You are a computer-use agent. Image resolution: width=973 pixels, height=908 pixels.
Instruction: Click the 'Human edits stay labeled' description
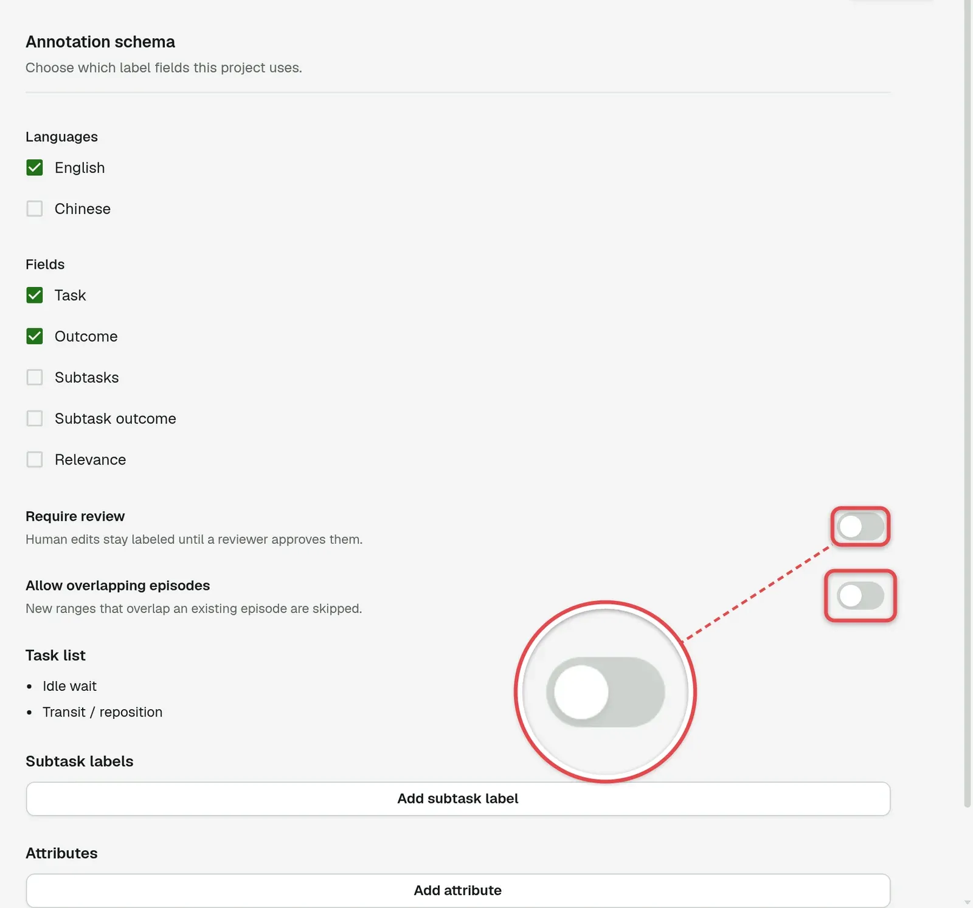pyautogui.click(x=194, y=539)
